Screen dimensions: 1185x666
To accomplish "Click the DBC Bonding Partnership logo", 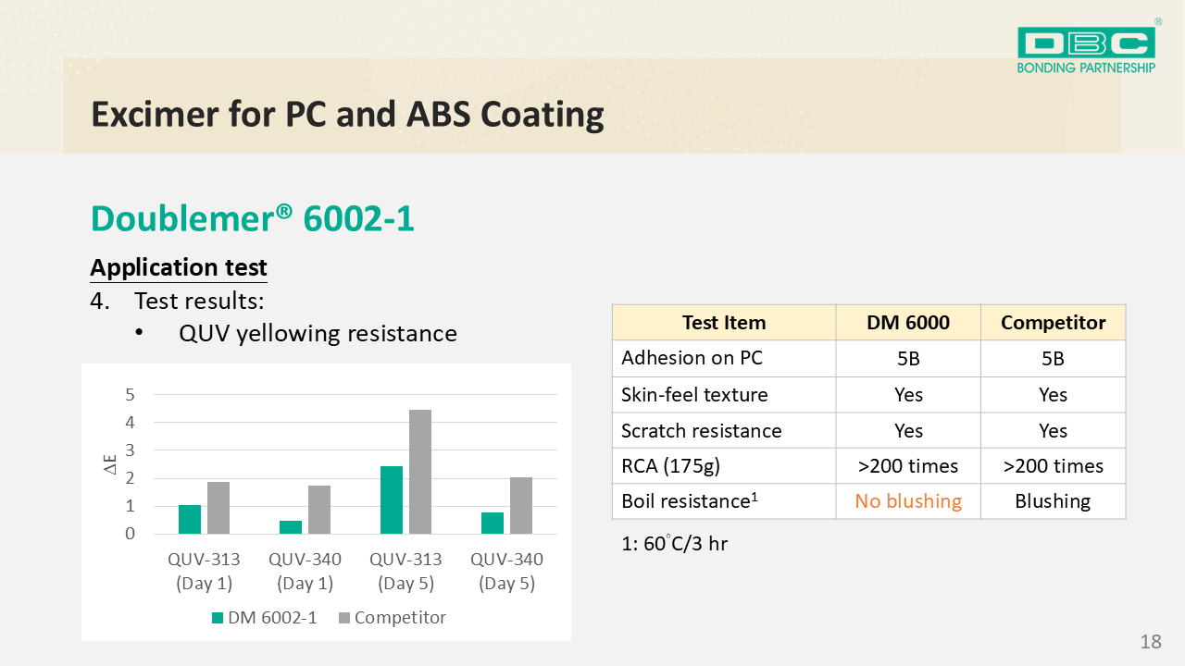I will [x=1086, y=50].
